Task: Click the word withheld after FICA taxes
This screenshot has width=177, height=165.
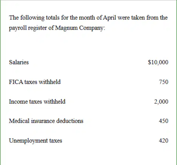Action: [50, 82]
